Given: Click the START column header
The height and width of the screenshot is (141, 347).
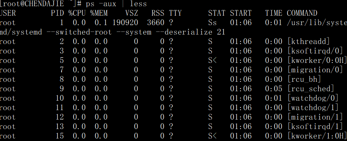Looking at the screenshot, I should pos(241,13).
